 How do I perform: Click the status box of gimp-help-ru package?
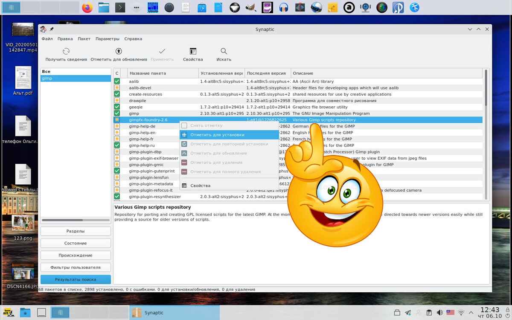pyautogui.click(x=117, y=145)
